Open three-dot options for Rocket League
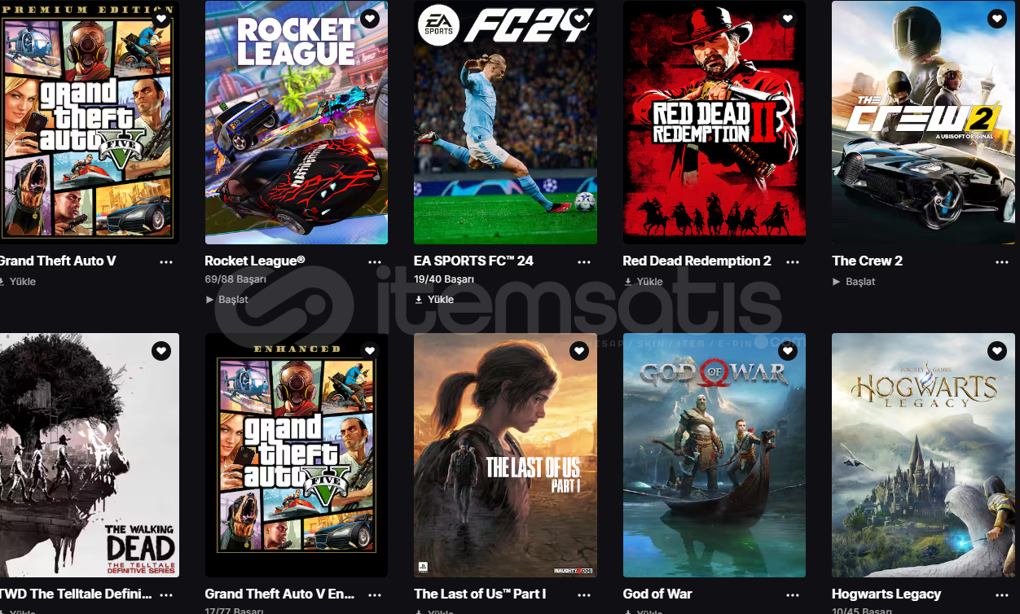 375,262
